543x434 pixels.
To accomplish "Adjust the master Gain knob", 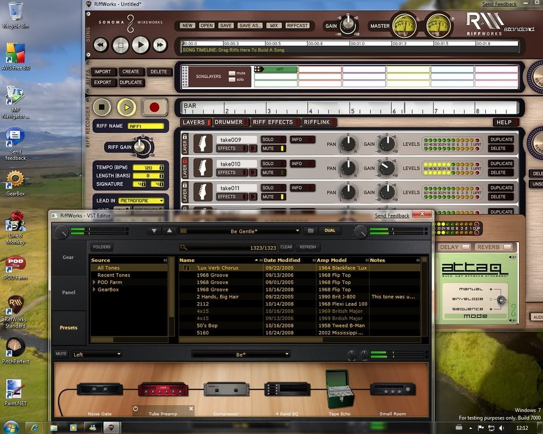I will 347,23.
